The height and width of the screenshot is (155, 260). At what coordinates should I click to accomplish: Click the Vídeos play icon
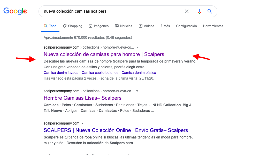140,26
